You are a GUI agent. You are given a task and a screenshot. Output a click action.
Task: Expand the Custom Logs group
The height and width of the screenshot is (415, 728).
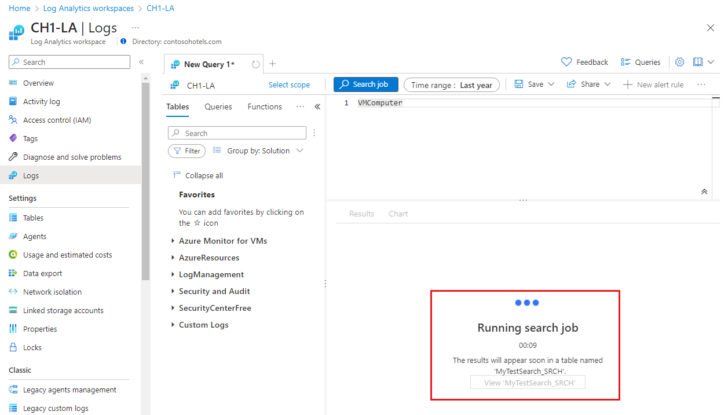click(173, 325)
